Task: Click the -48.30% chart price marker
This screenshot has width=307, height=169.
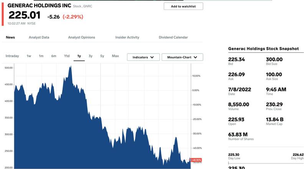Action: point(196,160)
